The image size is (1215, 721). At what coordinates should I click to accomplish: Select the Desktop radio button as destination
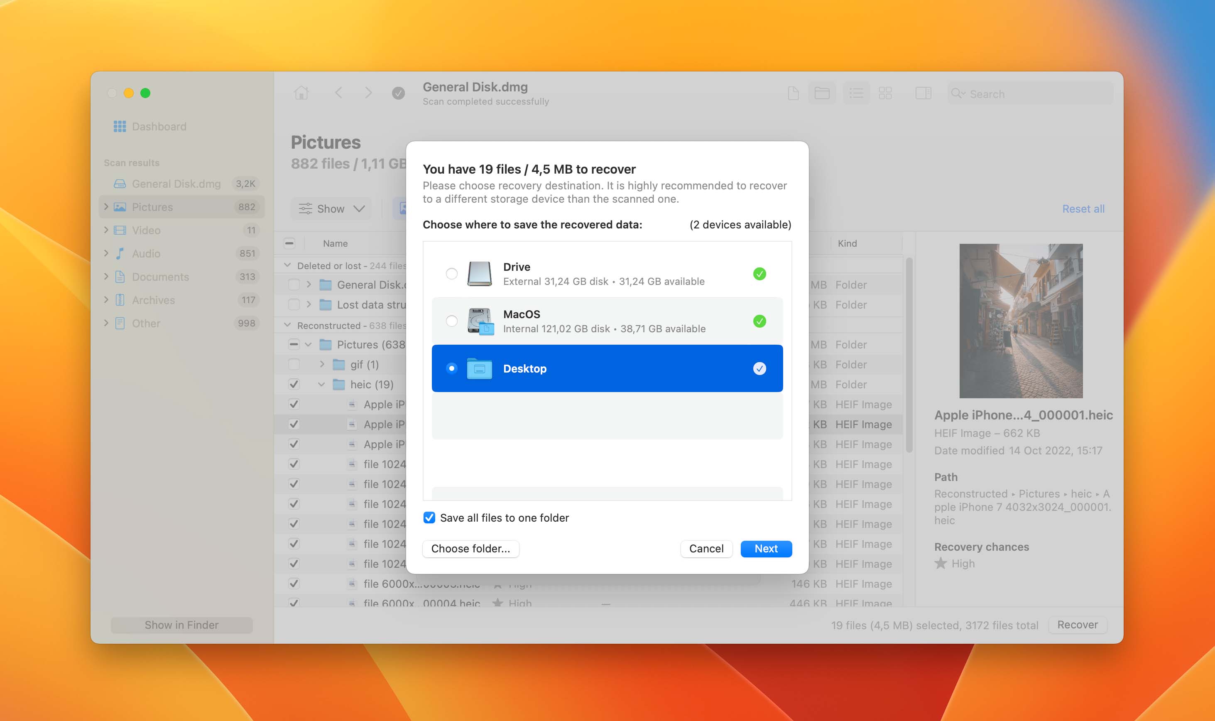click(x=451, y=368)
